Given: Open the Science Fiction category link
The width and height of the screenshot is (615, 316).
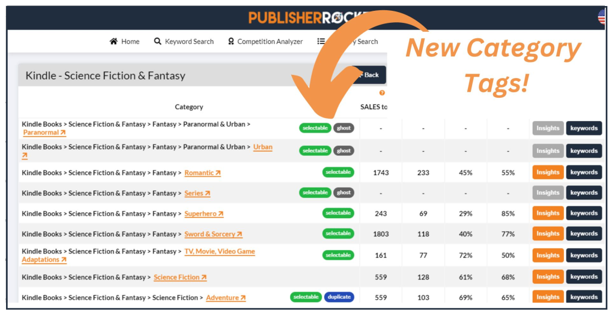Looking at the screenshot, I should [180, 277].
